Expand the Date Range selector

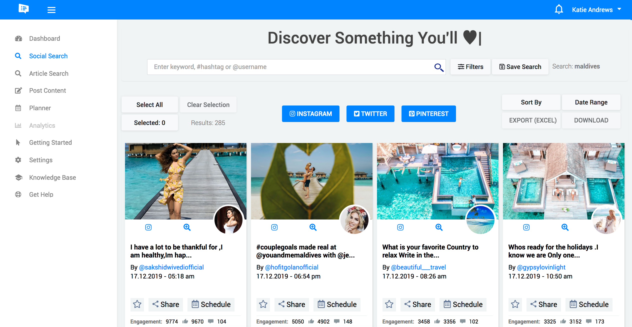[x=591, y=102]
